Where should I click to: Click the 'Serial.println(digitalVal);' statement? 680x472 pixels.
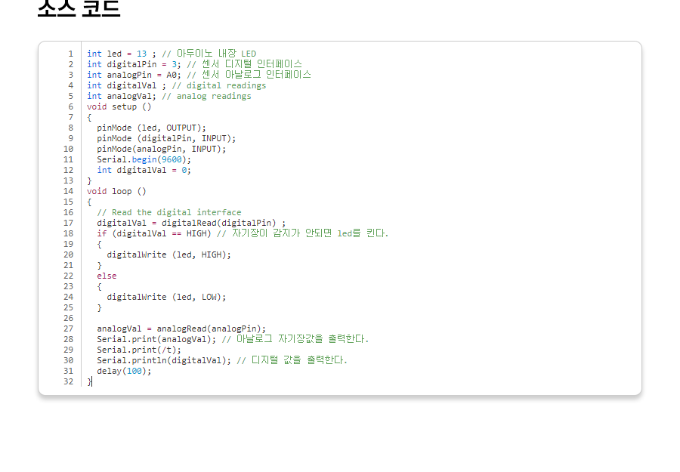coord(164,360)
